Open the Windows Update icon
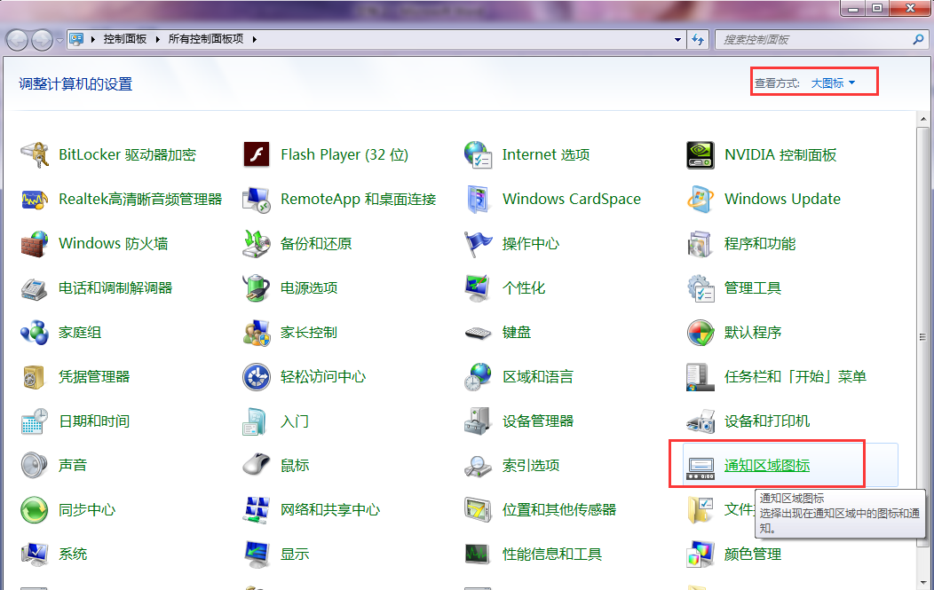Image resolution: width=934 pixels, height=590 pixels. coord(700,200)
